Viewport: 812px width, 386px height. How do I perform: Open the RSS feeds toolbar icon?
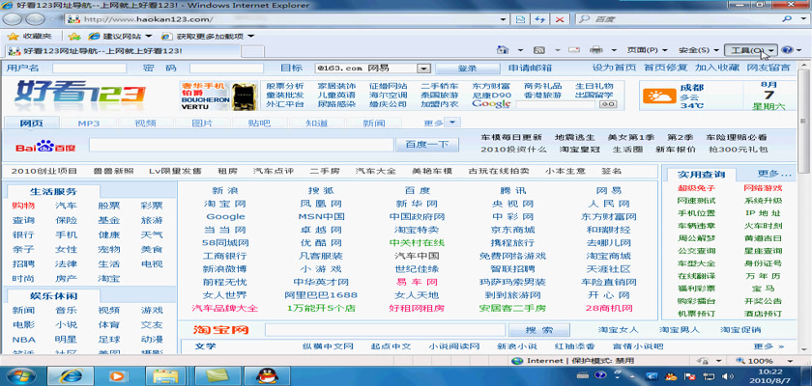pyautogui.click(x=539, y=49)
